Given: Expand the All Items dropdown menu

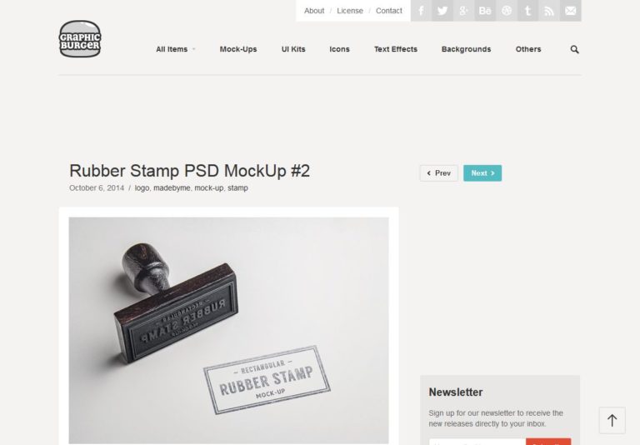Looking at the screenshot, I should coord(176,49).
